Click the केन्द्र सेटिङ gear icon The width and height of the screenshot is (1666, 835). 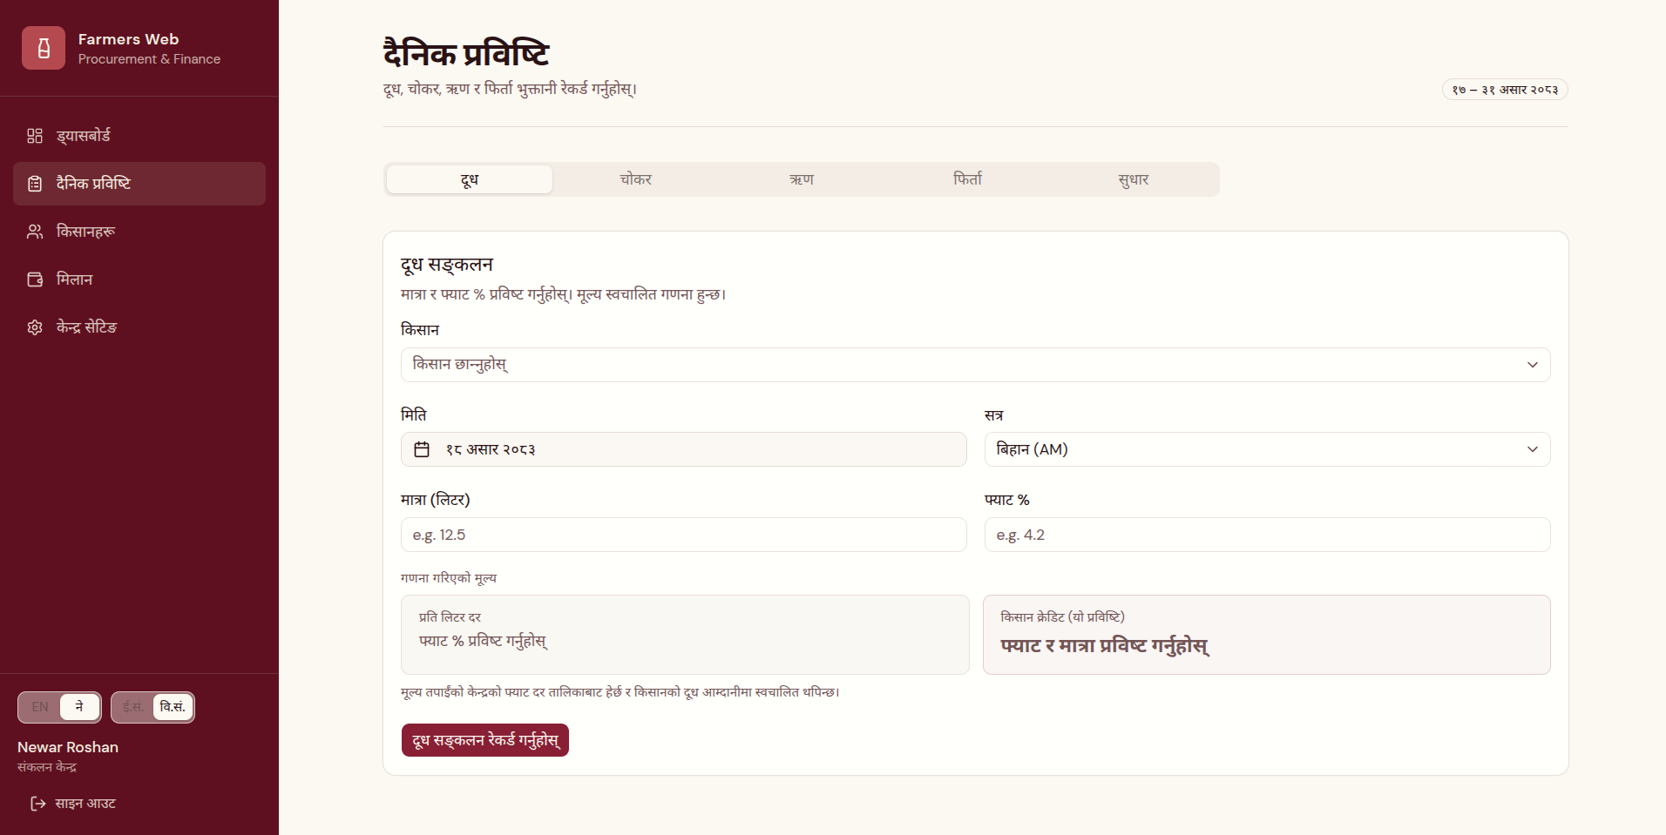click(x=35, y=327)
